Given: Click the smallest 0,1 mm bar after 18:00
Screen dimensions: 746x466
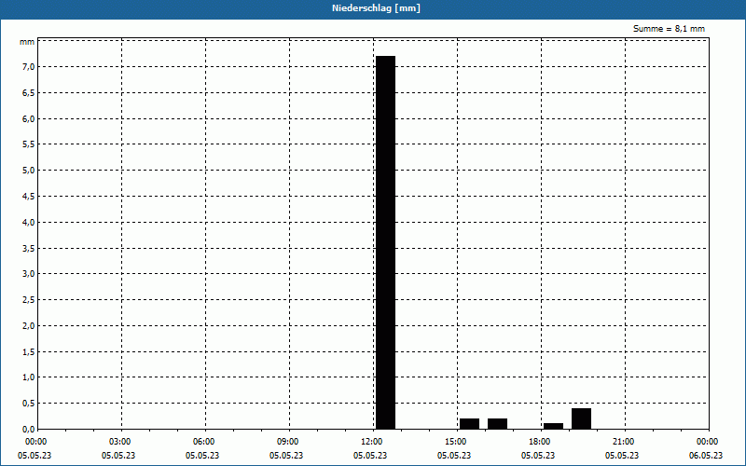Looking at the screenshot, I should pos(553,426).
